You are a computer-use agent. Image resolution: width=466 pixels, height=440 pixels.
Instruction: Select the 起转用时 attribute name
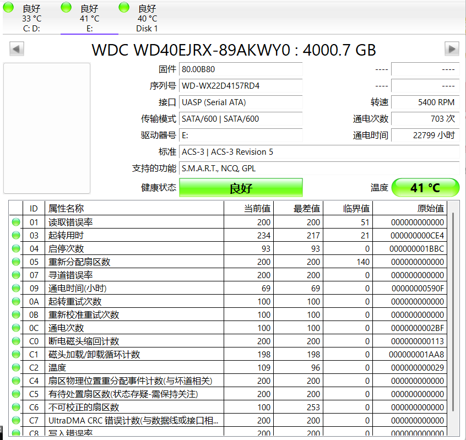66,236
